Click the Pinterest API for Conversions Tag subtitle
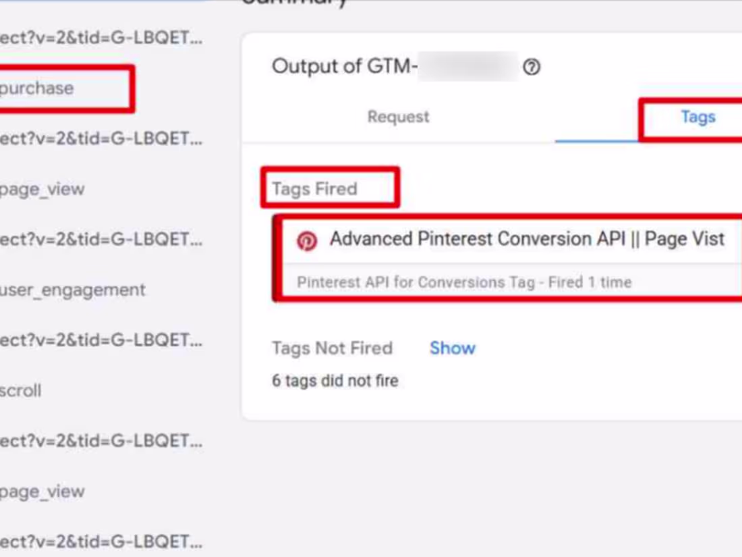Screen dimensions: 742x557 coord(464,282)
